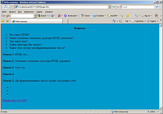Click the spell Check button
163x114 pixels.
pyautogui.click(x=86, y=16)
